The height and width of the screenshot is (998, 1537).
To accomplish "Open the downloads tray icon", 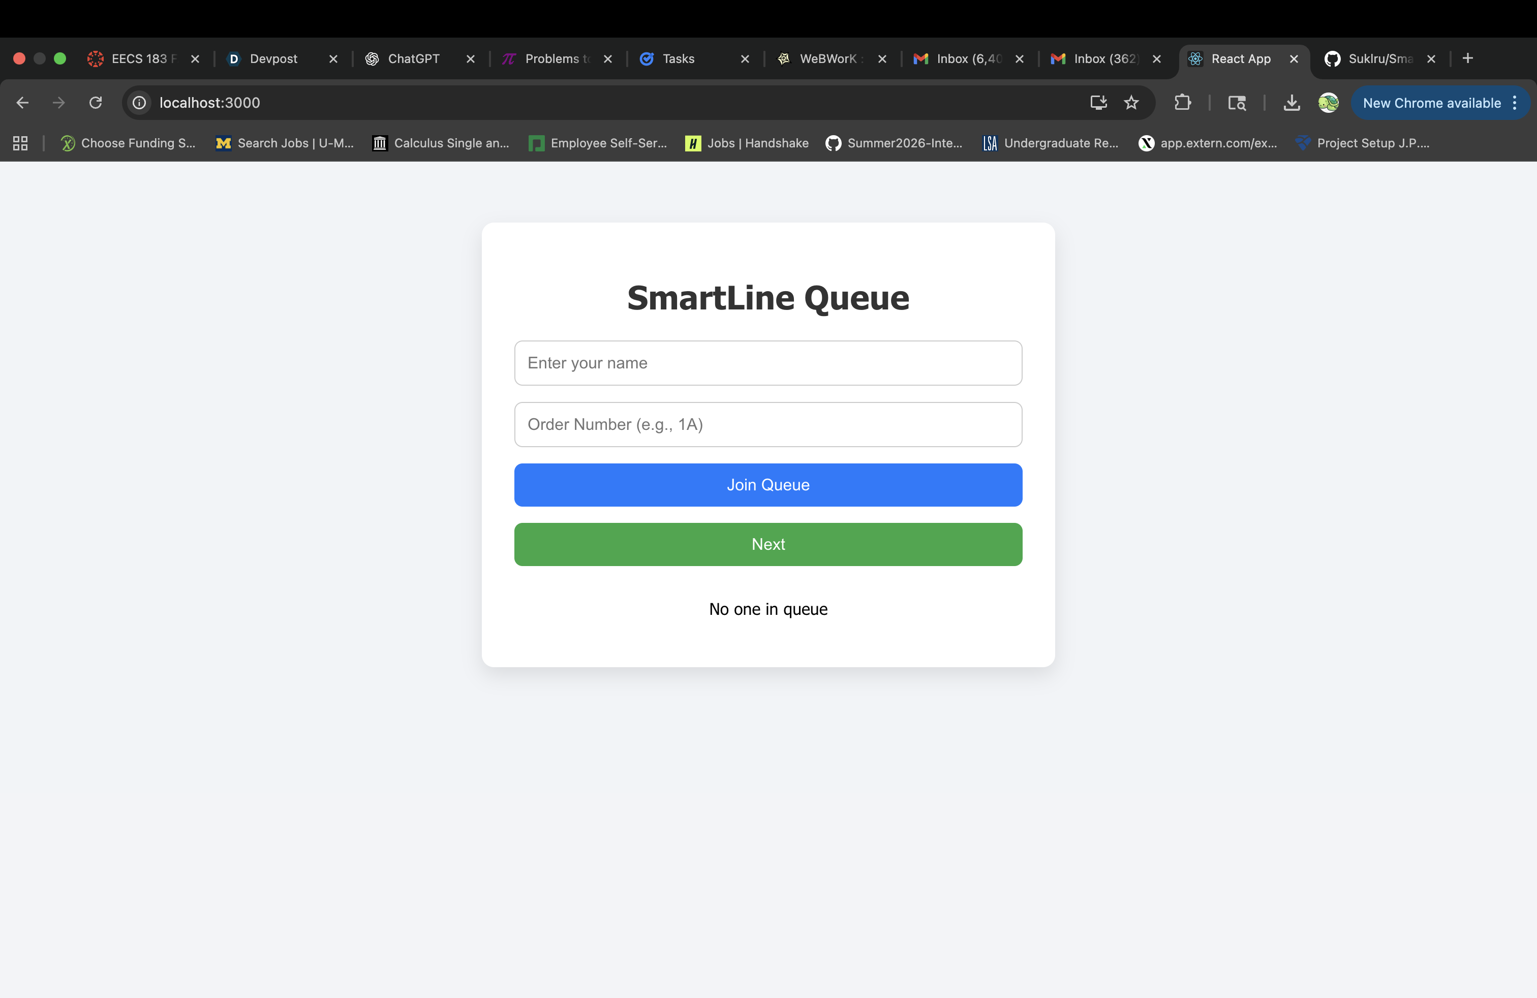I will tap(1292, 103).
